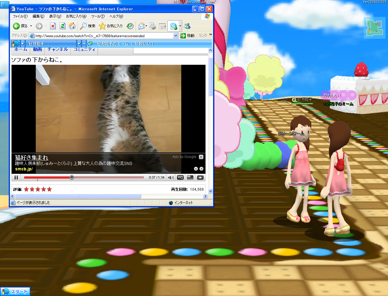
Task: Click the address bar URL field
Action: 103,36
